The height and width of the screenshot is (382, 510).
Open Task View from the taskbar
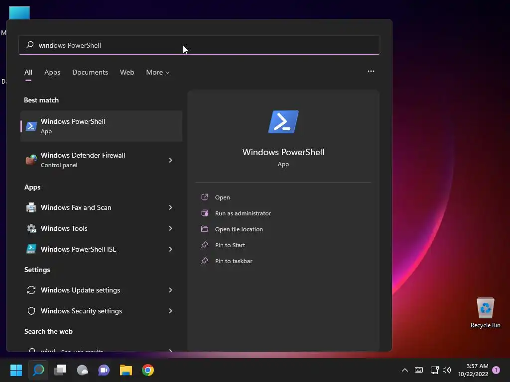(60, 370)
